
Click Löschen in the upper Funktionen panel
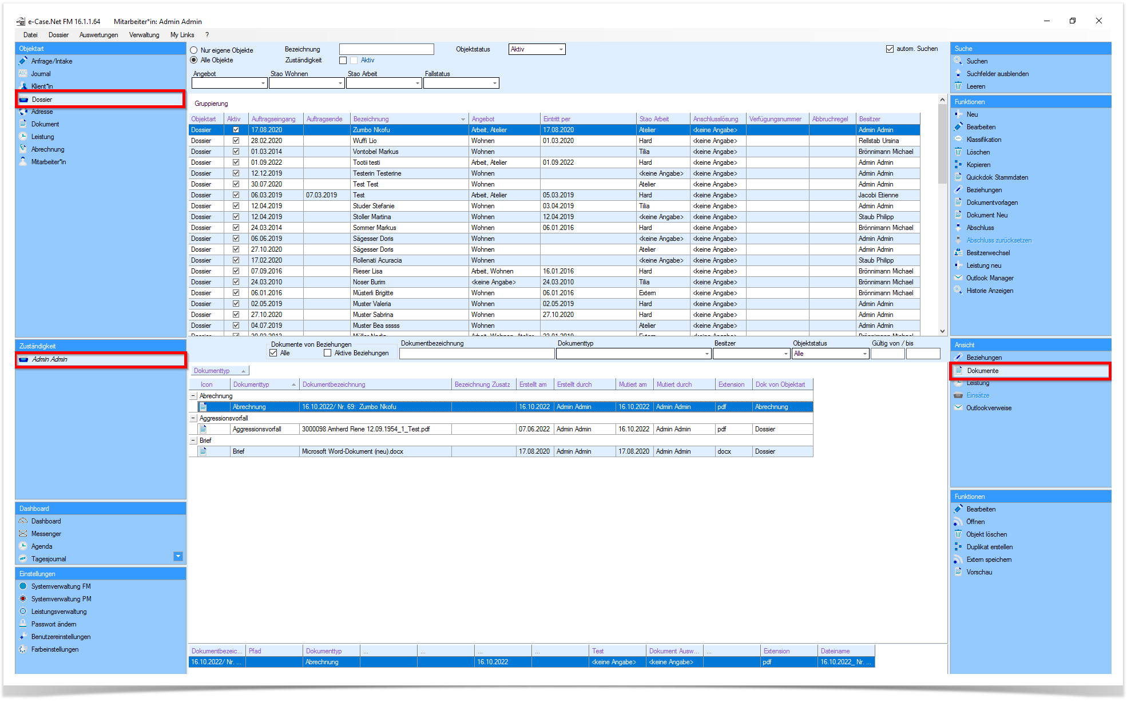pyautogui.click(x=978, y=152)
